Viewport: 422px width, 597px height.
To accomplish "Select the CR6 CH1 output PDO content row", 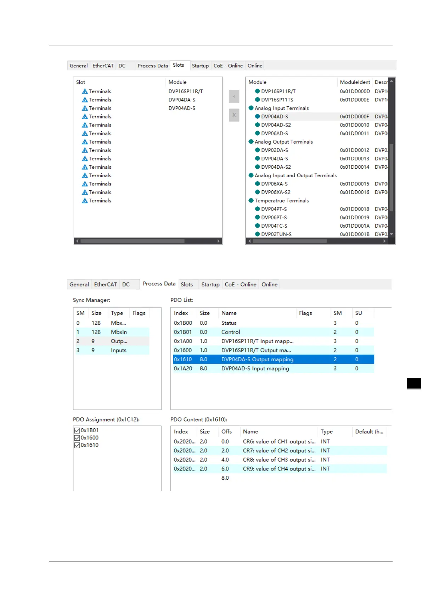I will click(x=280, y=442).
